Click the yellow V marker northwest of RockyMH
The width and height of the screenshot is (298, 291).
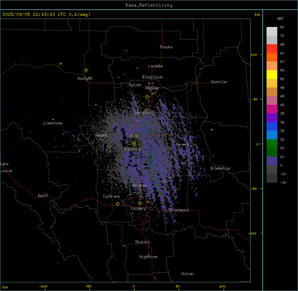tap(60, 64)
